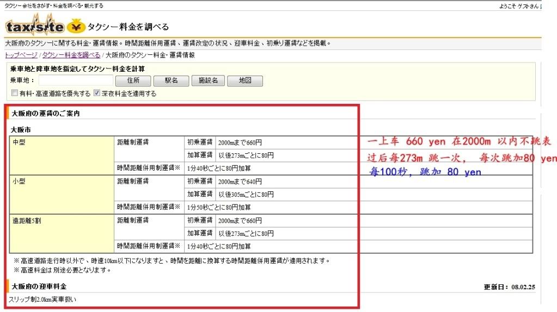Select the 小型 row header cell
The height and width of the screenshot is (312, 557).
click(x=62, y=194)
